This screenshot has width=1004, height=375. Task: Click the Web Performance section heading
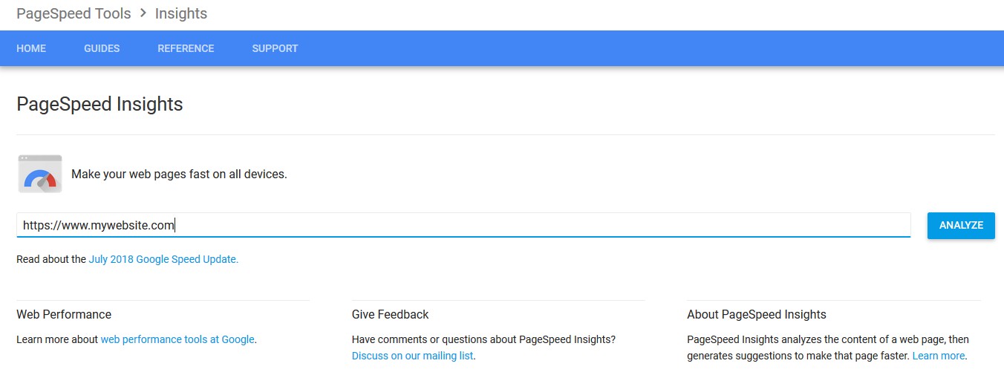[64, 315]
